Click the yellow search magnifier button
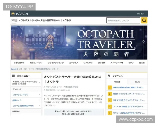 click(x=144, y=20)
